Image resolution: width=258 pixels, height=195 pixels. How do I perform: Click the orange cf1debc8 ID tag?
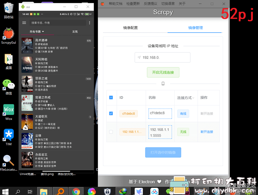coord(128,114)
